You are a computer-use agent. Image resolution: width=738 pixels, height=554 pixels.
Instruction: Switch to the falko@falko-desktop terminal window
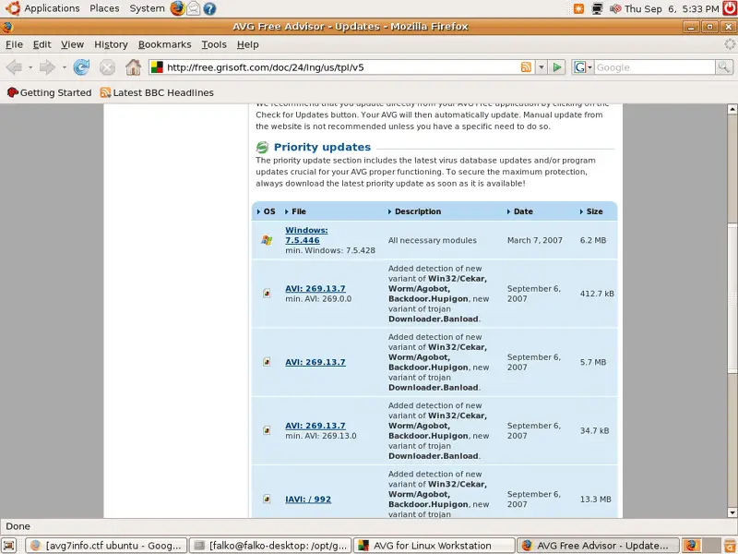tap(270, 546)
